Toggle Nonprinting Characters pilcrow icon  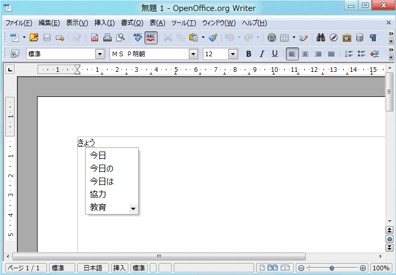tap(373, 38)
